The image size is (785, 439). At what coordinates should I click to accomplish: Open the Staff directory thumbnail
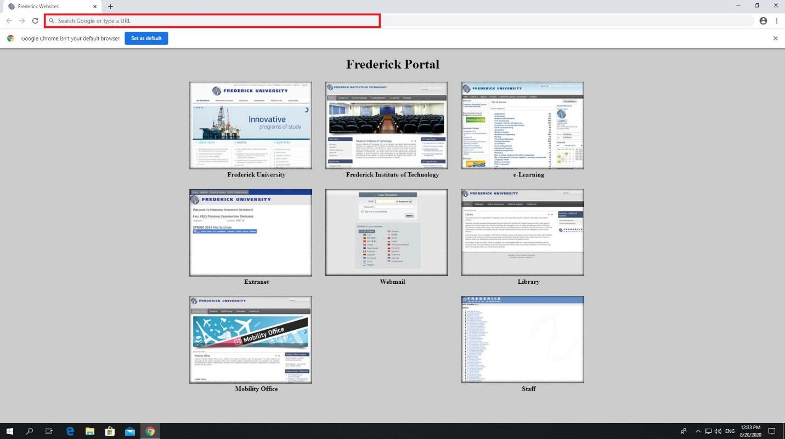523,339
